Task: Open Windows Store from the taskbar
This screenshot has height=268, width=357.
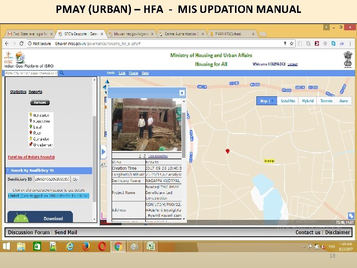Action: (37, 246)
